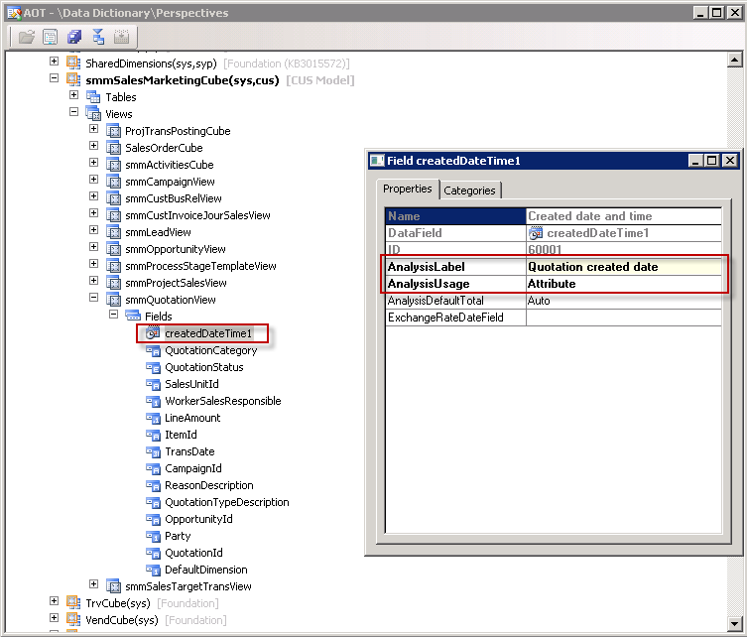The height and width of the screenshot is (637, 747).
Task: Collapse the smmQuotationView node
Action: coord(94,298)
